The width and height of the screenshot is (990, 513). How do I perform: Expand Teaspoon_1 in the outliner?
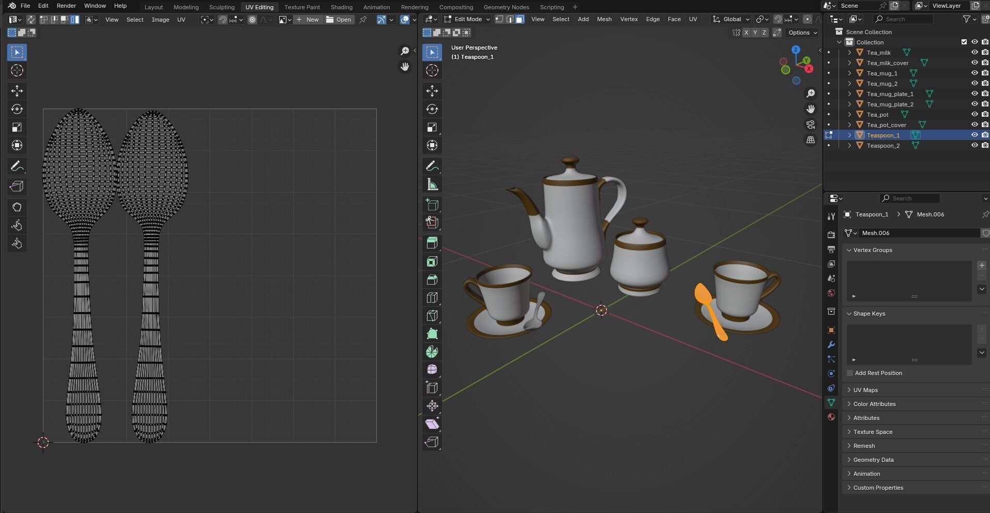[x=849, y=135]
